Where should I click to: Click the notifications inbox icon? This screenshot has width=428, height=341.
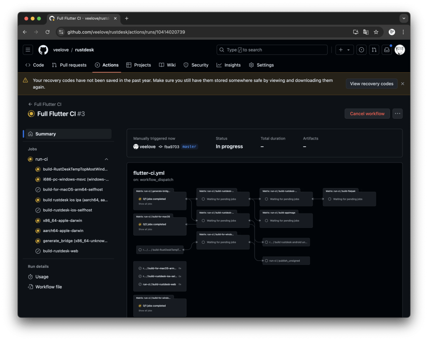pyautogui.click(x=387, y=49)
